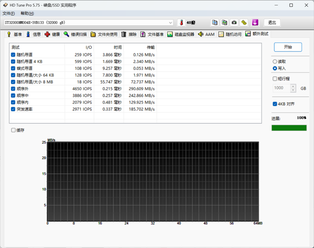Screen dimensions: 314x248
Task: Disable the 4KB 对齐 alignment checkbox
Action: (x=275, y=104)
